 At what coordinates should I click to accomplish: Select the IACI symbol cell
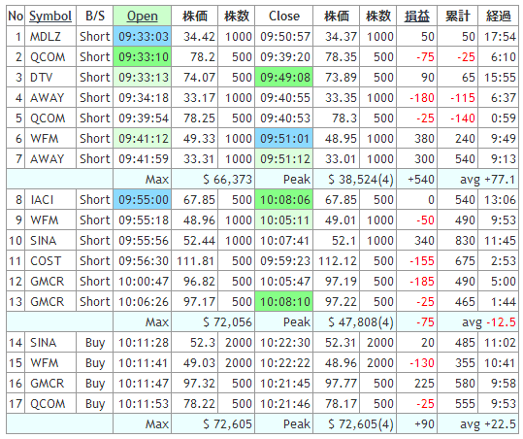tap(50, 200)
